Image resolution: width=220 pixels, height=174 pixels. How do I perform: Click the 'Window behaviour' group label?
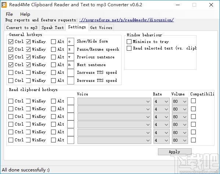[x=144, y=35]
